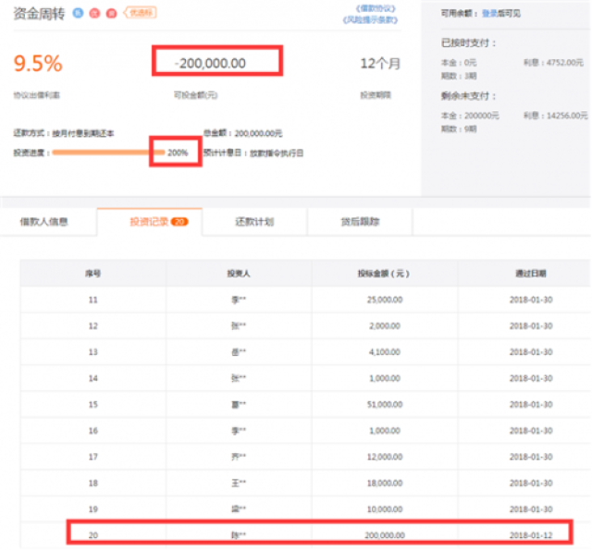Click the 51,000.00 amount in row 15
The width and height of the screenshot is (592, 550).
(x=385, y=404)
